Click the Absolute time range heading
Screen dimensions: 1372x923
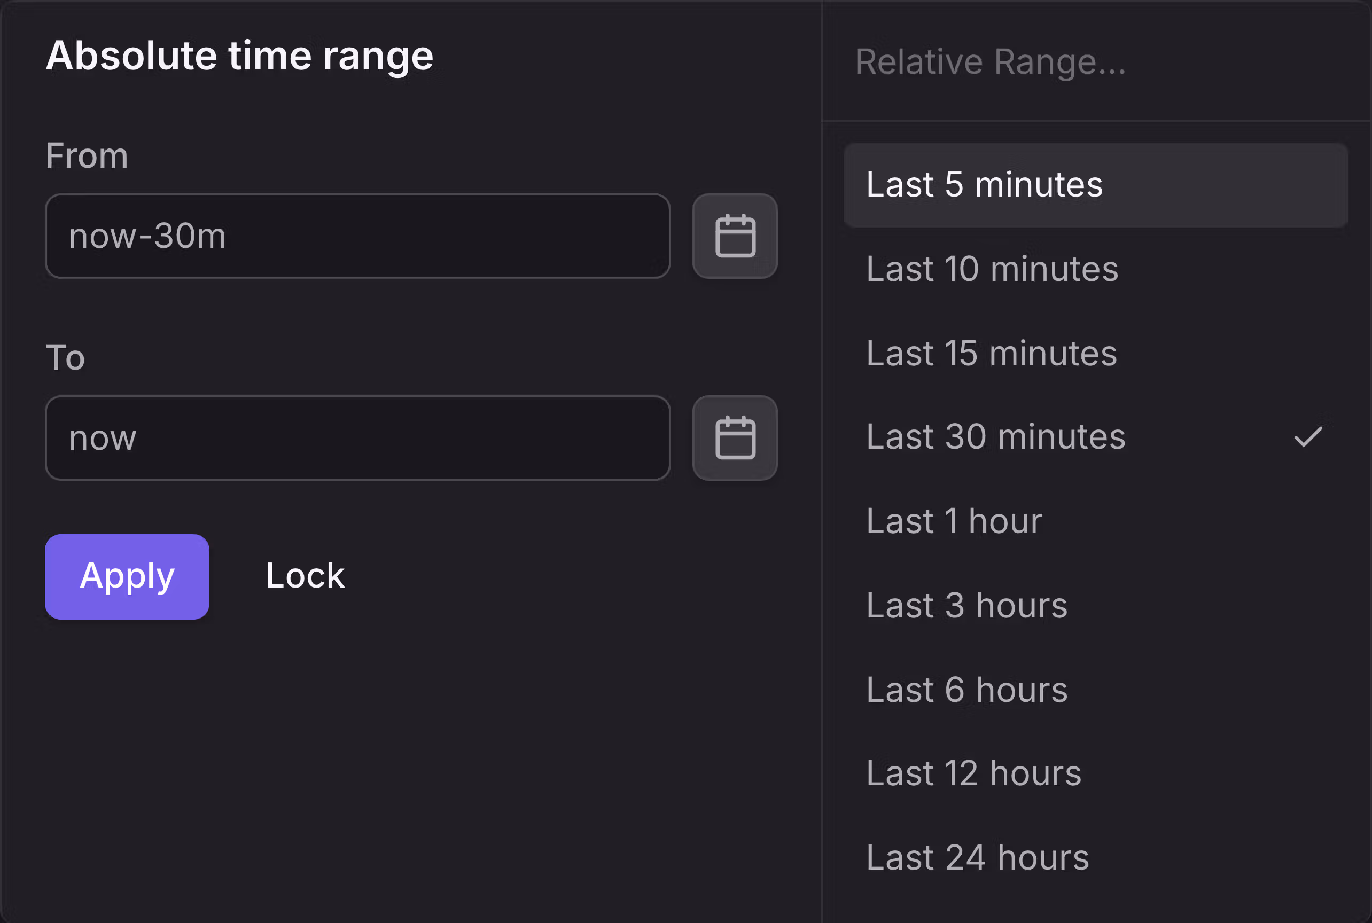tap(240, 54)
